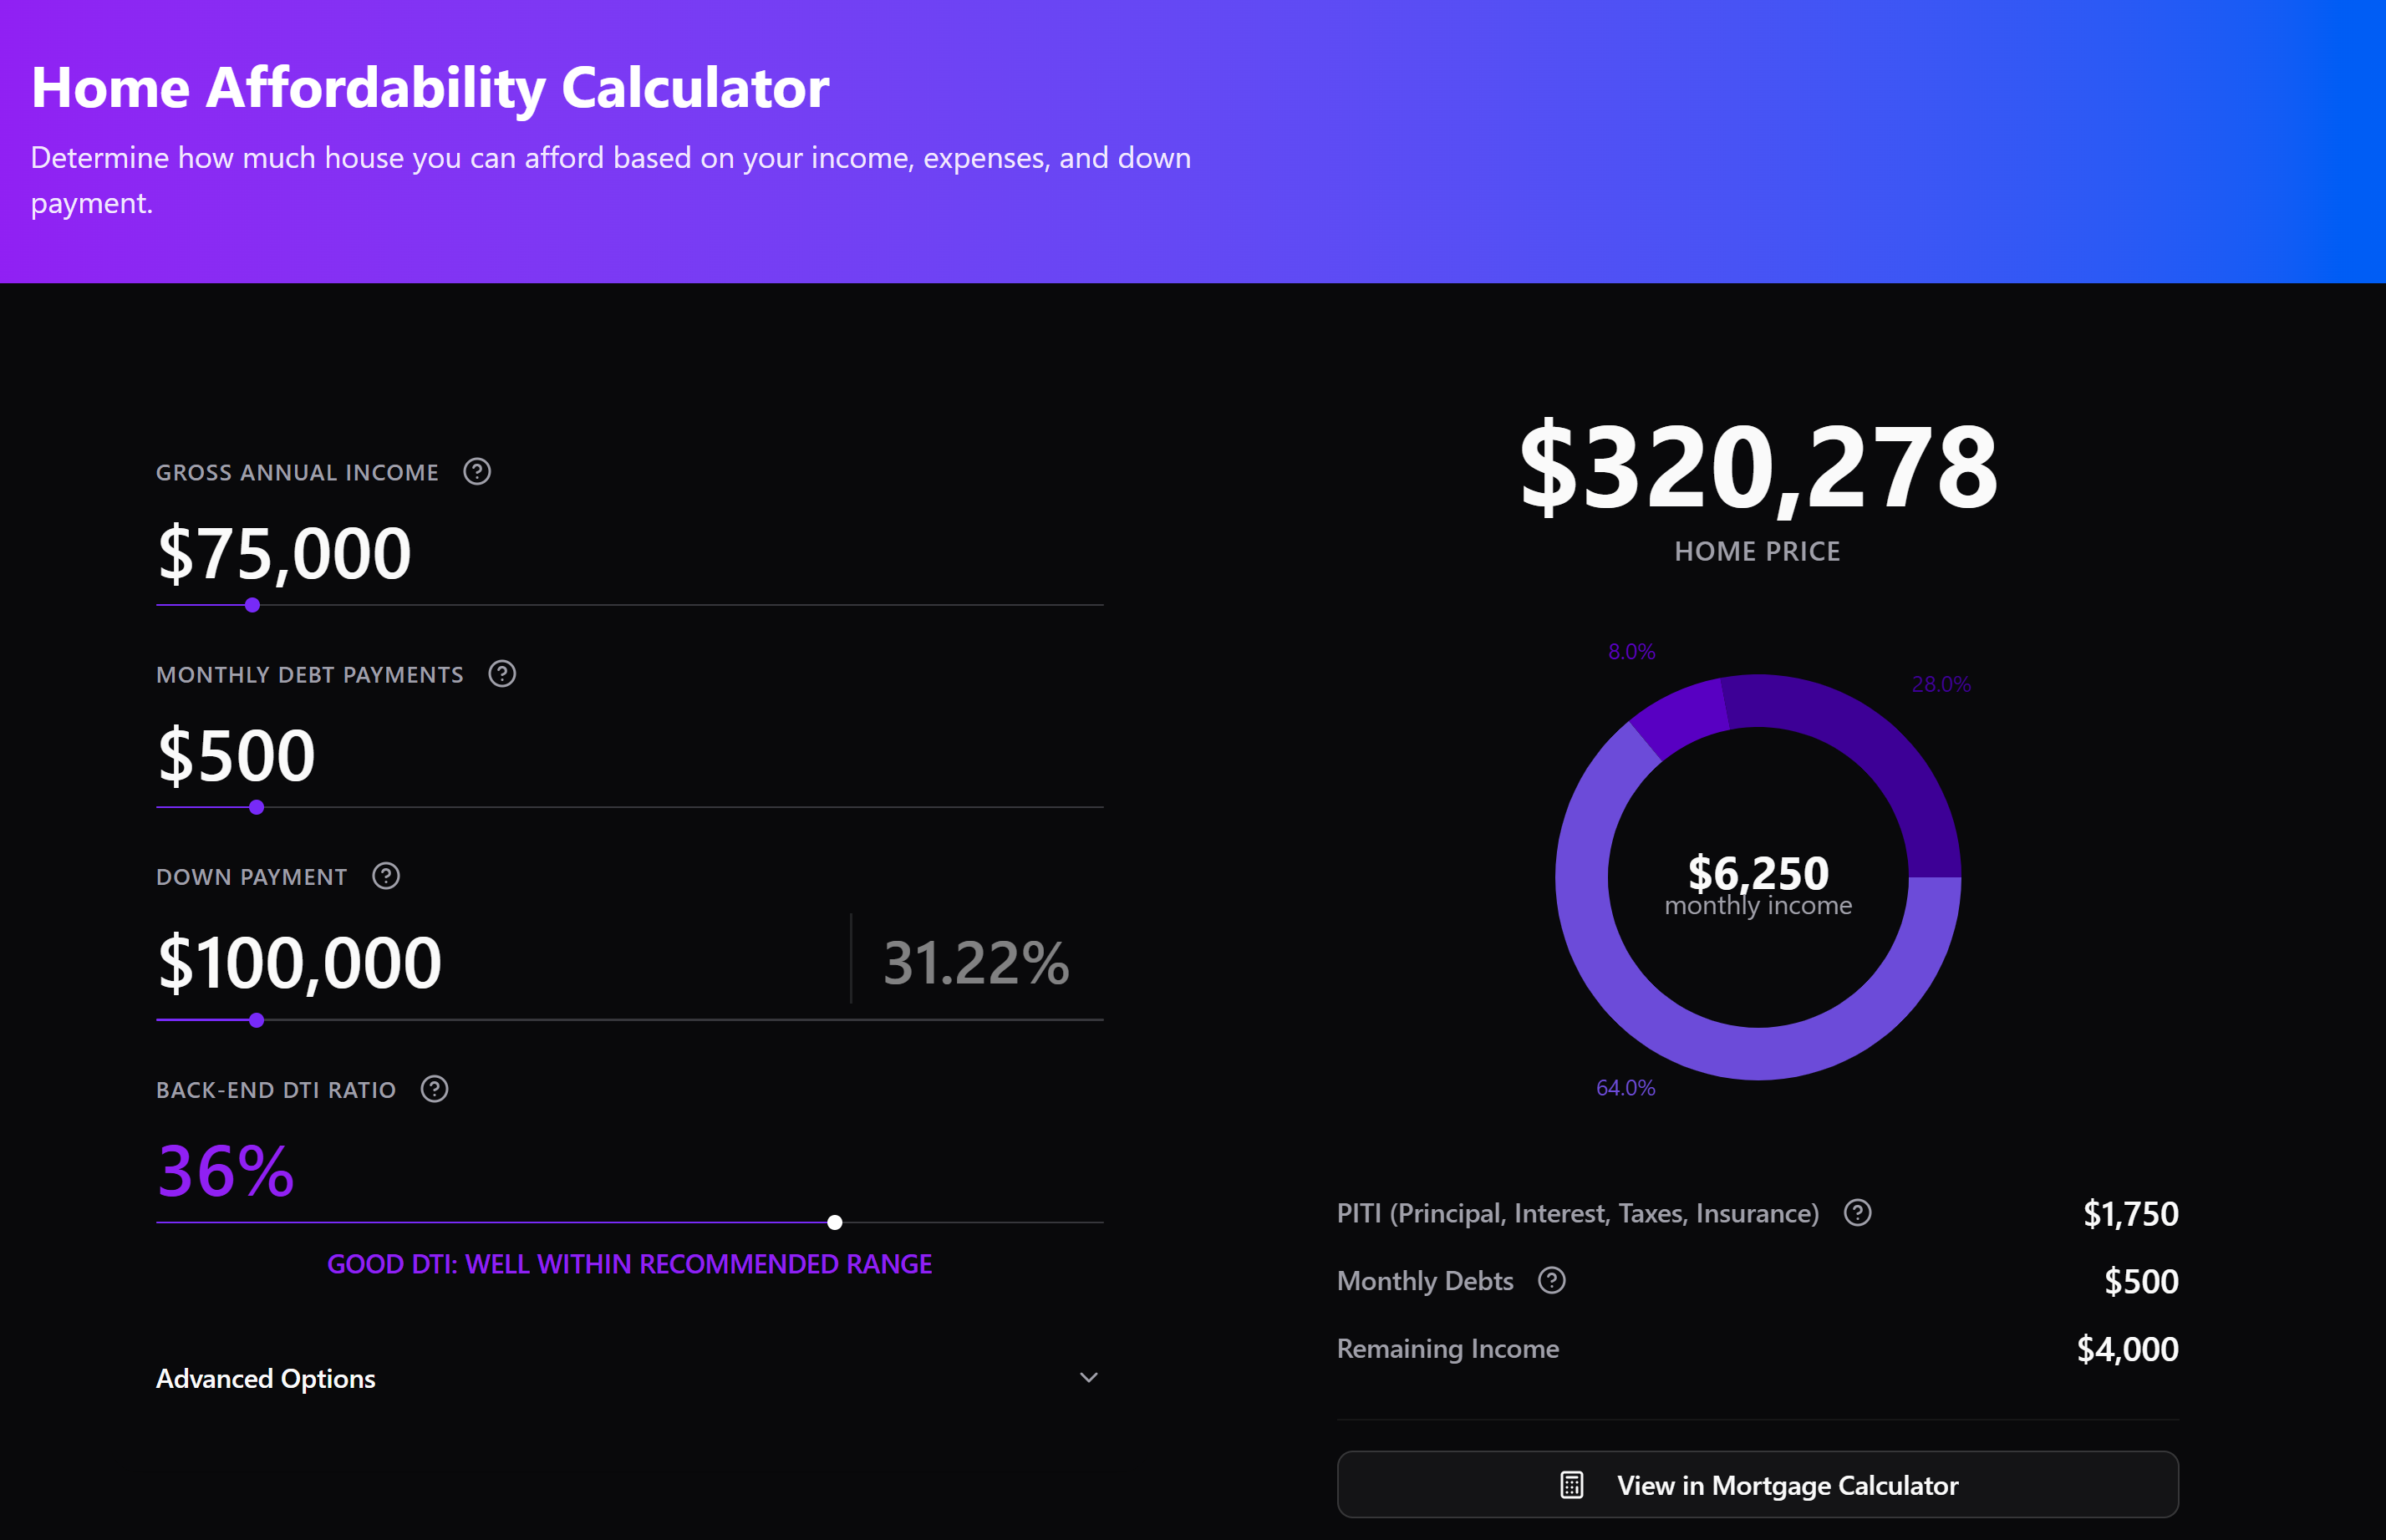Image resolution: width=2386 pixels, height=1540 pixels.
Task: Click help icon next to Monthly Debt Payments
Action: coord(502,674)
